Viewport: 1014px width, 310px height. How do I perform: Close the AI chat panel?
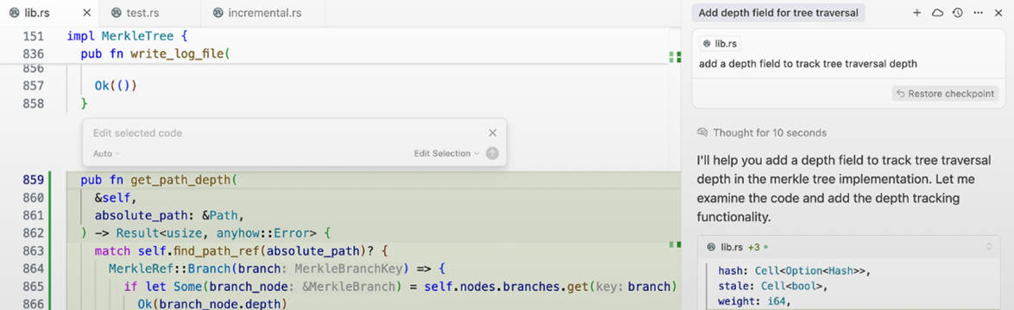pyautogui.click(x=998, y=13)
